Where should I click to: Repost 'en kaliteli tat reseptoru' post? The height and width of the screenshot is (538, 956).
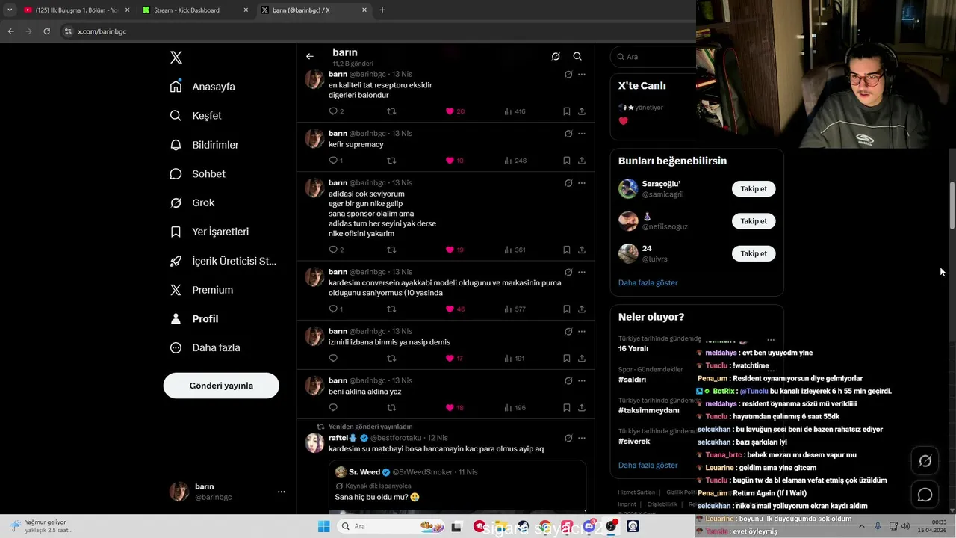pyautogui.click(x=391, y=111)
